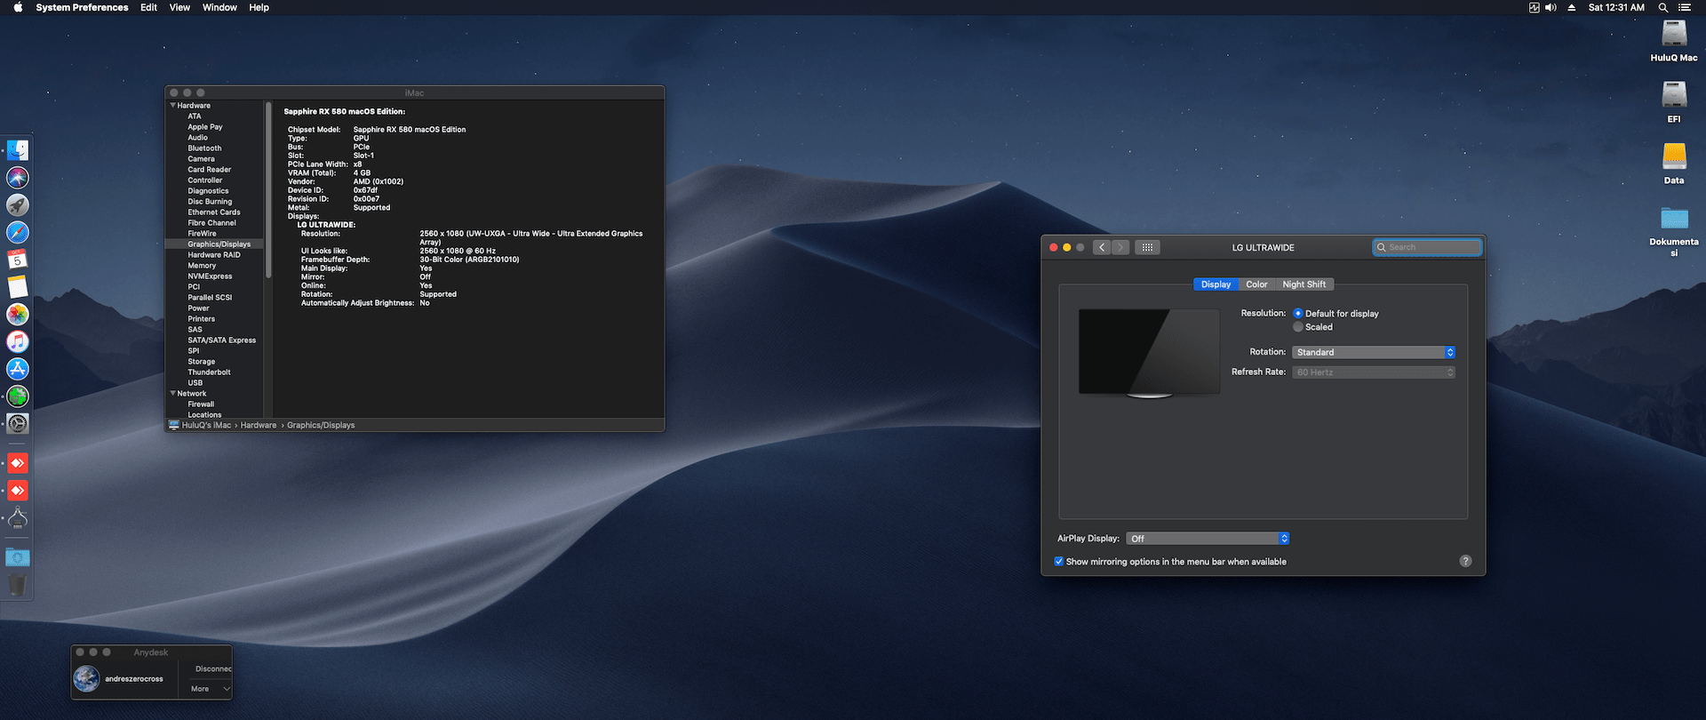Open Launchpad rocket icon in Dock
This screenshot has width=1706, height=720.
pyautogui.click(x=18, y=205)
